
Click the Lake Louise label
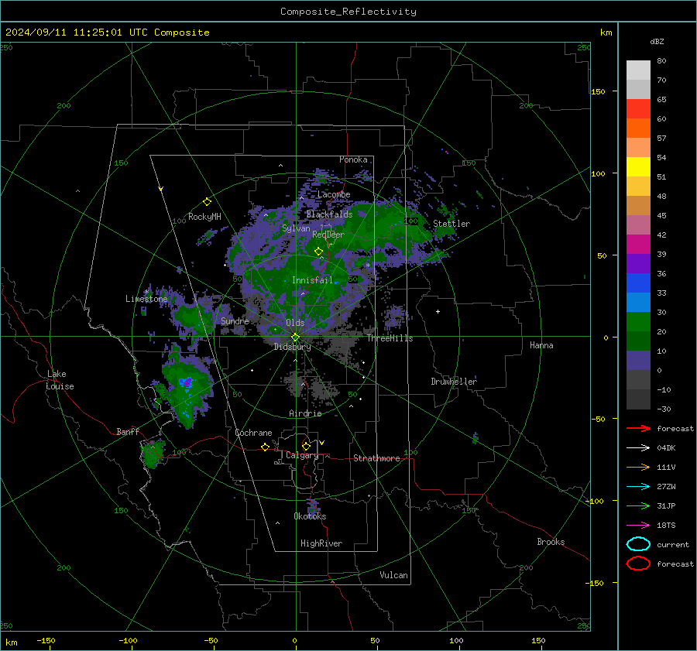pos(60,380)
